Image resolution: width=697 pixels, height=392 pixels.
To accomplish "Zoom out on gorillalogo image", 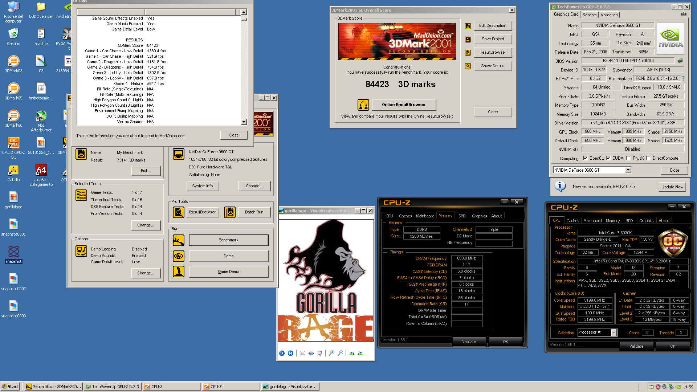I will pyautogui.click(x=340, y=353).
